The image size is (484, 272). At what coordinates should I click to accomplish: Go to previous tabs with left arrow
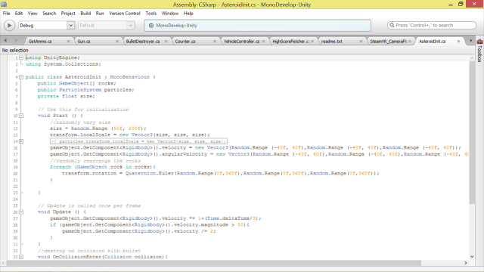(x=5, y=40)
